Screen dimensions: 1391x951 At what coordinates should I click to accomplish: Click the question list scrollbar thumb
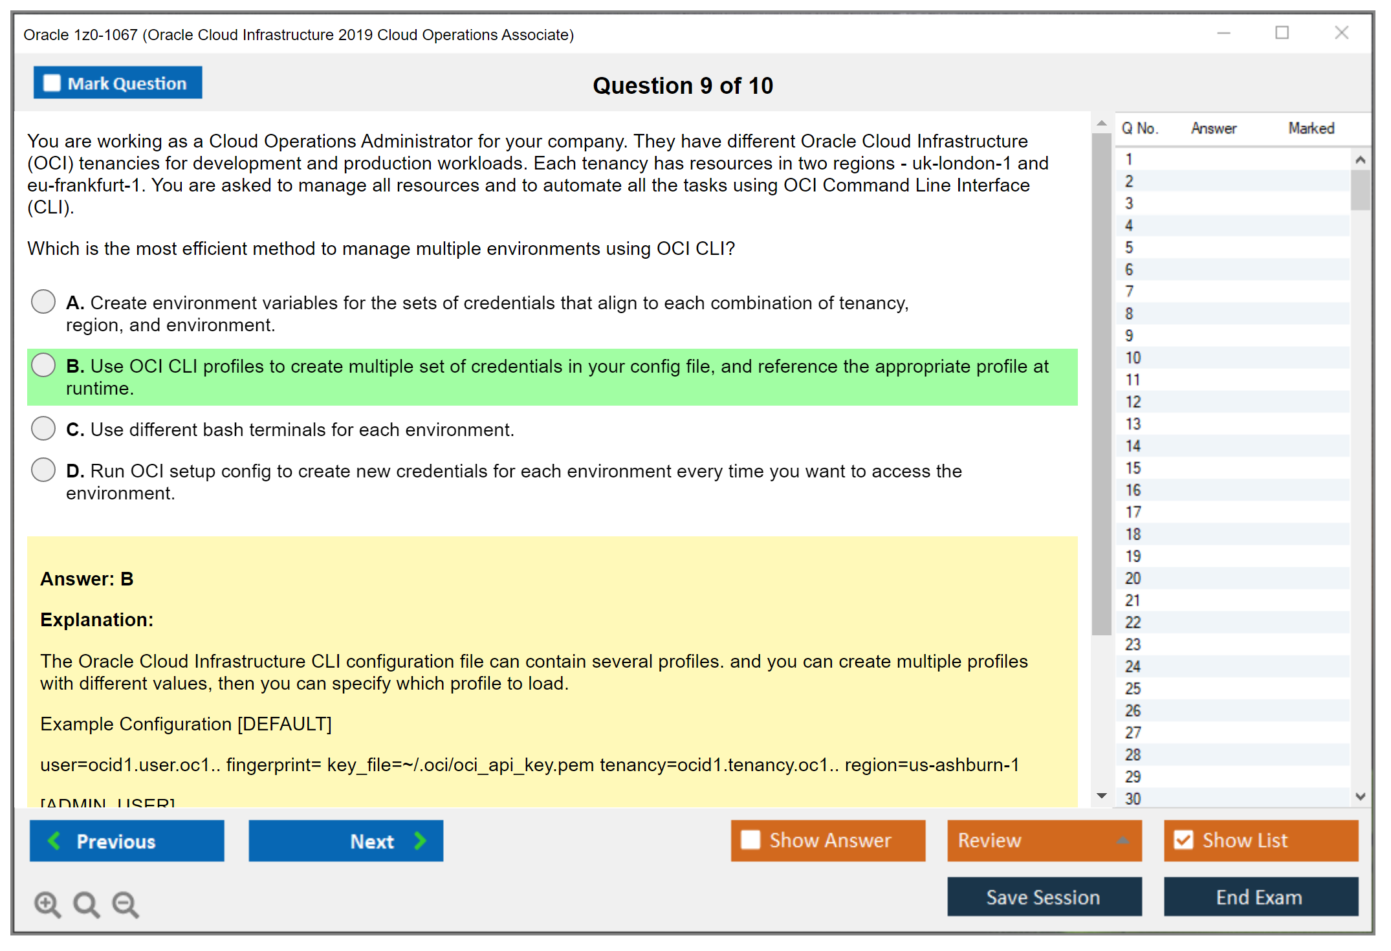tap(1360, 190)
